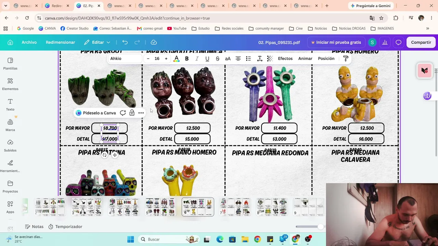Click the bulleted list icon
Image resolution: width=438 pixels, height=246 pixels.
(248, 59)
